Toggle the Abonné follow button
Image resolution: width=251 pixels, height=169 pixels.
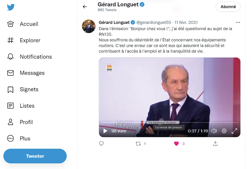tap(228, 7)
